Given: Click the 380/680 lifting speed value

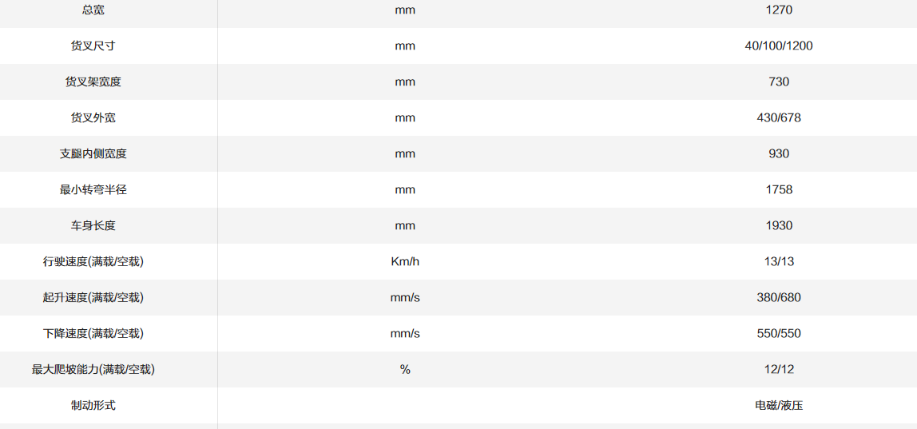Looking at the screenshot, I should point(778,298).
